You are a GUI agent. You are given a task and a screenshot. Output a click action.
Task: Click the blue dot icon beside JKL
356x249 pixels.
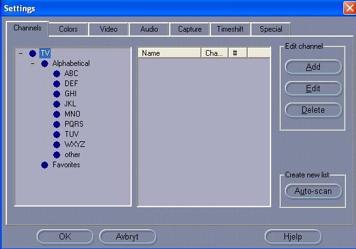click(x=56, y=104)
